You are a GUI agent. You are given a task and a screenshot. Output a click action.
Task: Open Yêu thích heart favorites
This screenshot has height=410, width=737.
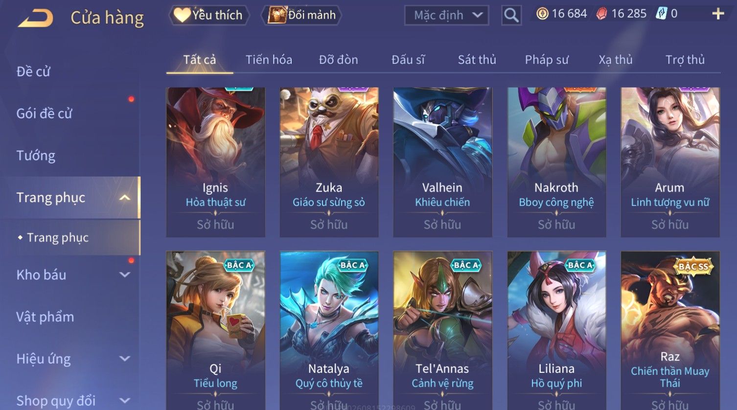click(209, 15)
